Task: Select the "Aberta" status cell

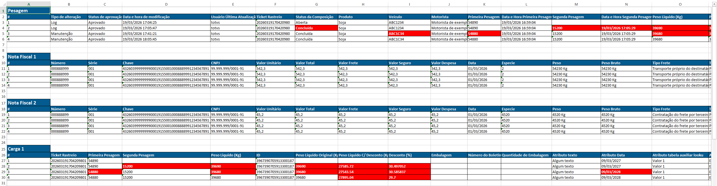Action: [316, 22]
